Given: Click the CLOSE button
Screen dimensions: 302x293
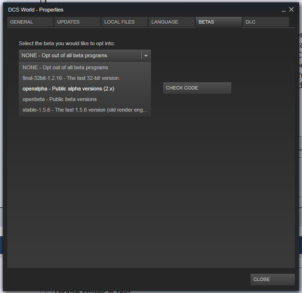Looking at the screenshot, I should click(x=273, y=280).
